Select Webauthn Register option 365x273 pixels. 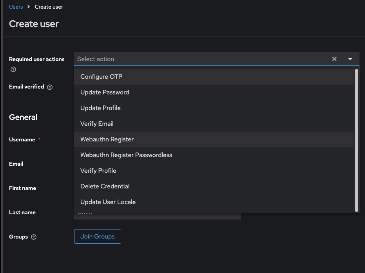tap(107, 139)
